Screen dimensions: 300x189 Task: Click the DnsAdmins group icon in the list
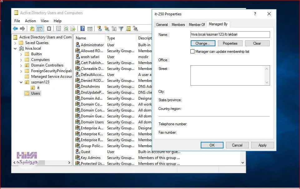pos(78,86)
